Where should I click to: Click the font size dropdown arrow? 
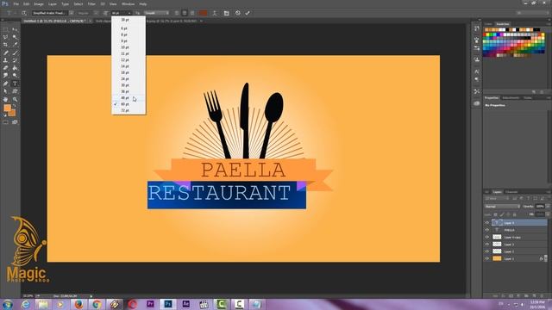click(129, 13)
